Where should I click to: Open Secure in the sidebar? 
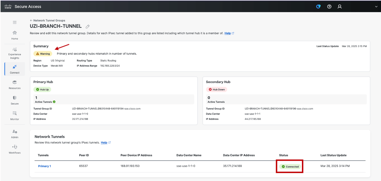(x=15, y=100)
